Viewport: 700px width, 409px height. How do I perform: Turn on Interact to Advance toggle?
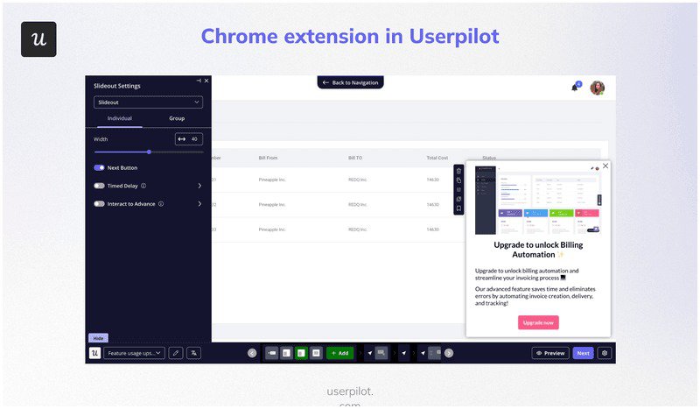pyautogui.click(x=99, y=203)
